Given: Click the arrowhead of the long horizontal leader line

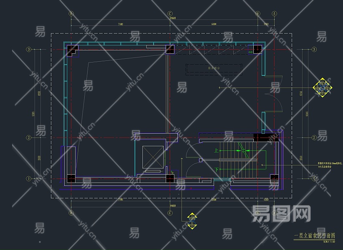Looking at the screenshot, I should click(220, 87).
